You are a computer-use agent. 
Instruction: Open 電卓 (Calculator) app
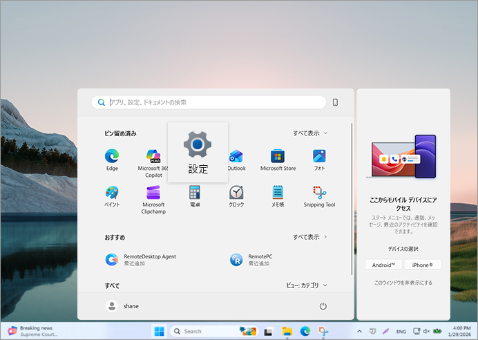(x=195, y=197)
